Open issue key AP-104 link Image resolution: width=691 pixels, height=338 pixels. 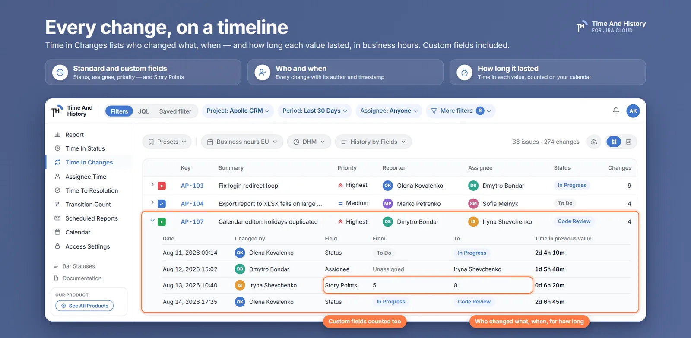[192, 204]
